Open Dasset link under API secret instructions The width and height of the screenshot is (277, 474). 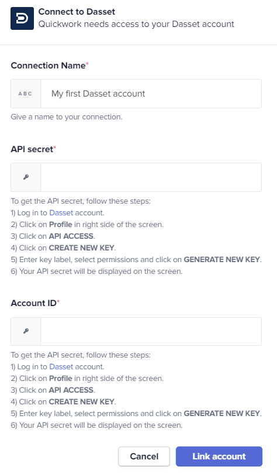pyautogui.click(x=61, y=213)
